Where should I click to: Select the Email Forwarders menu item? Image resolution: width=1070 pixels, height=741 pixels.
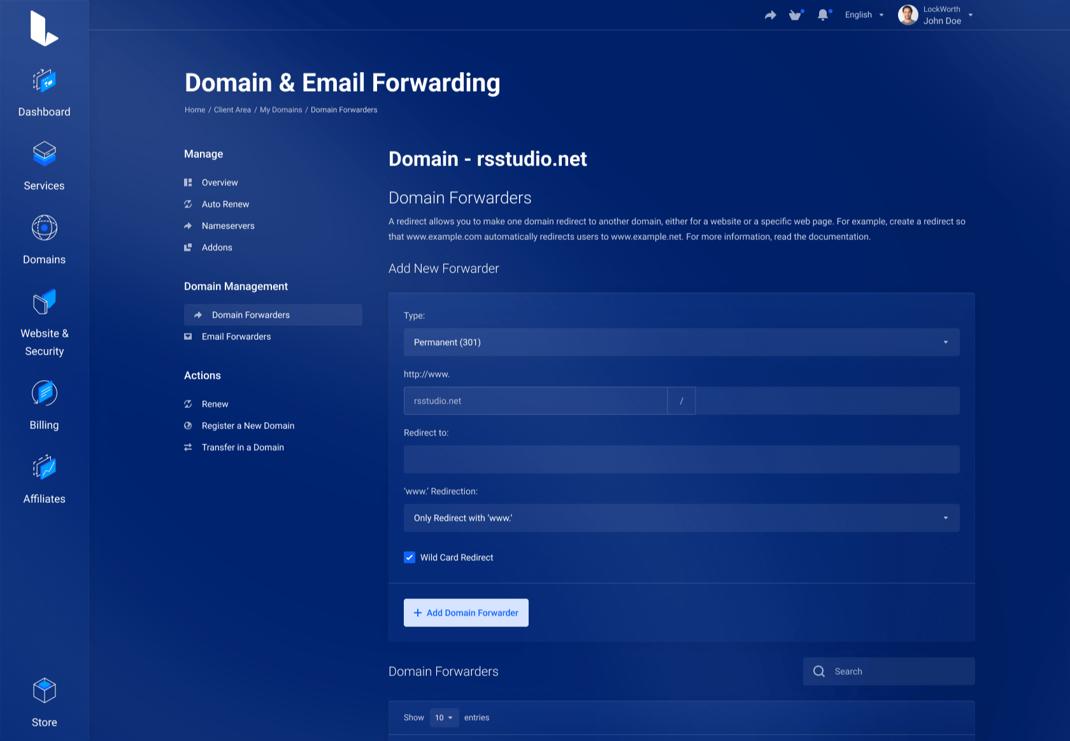[236, 337]
